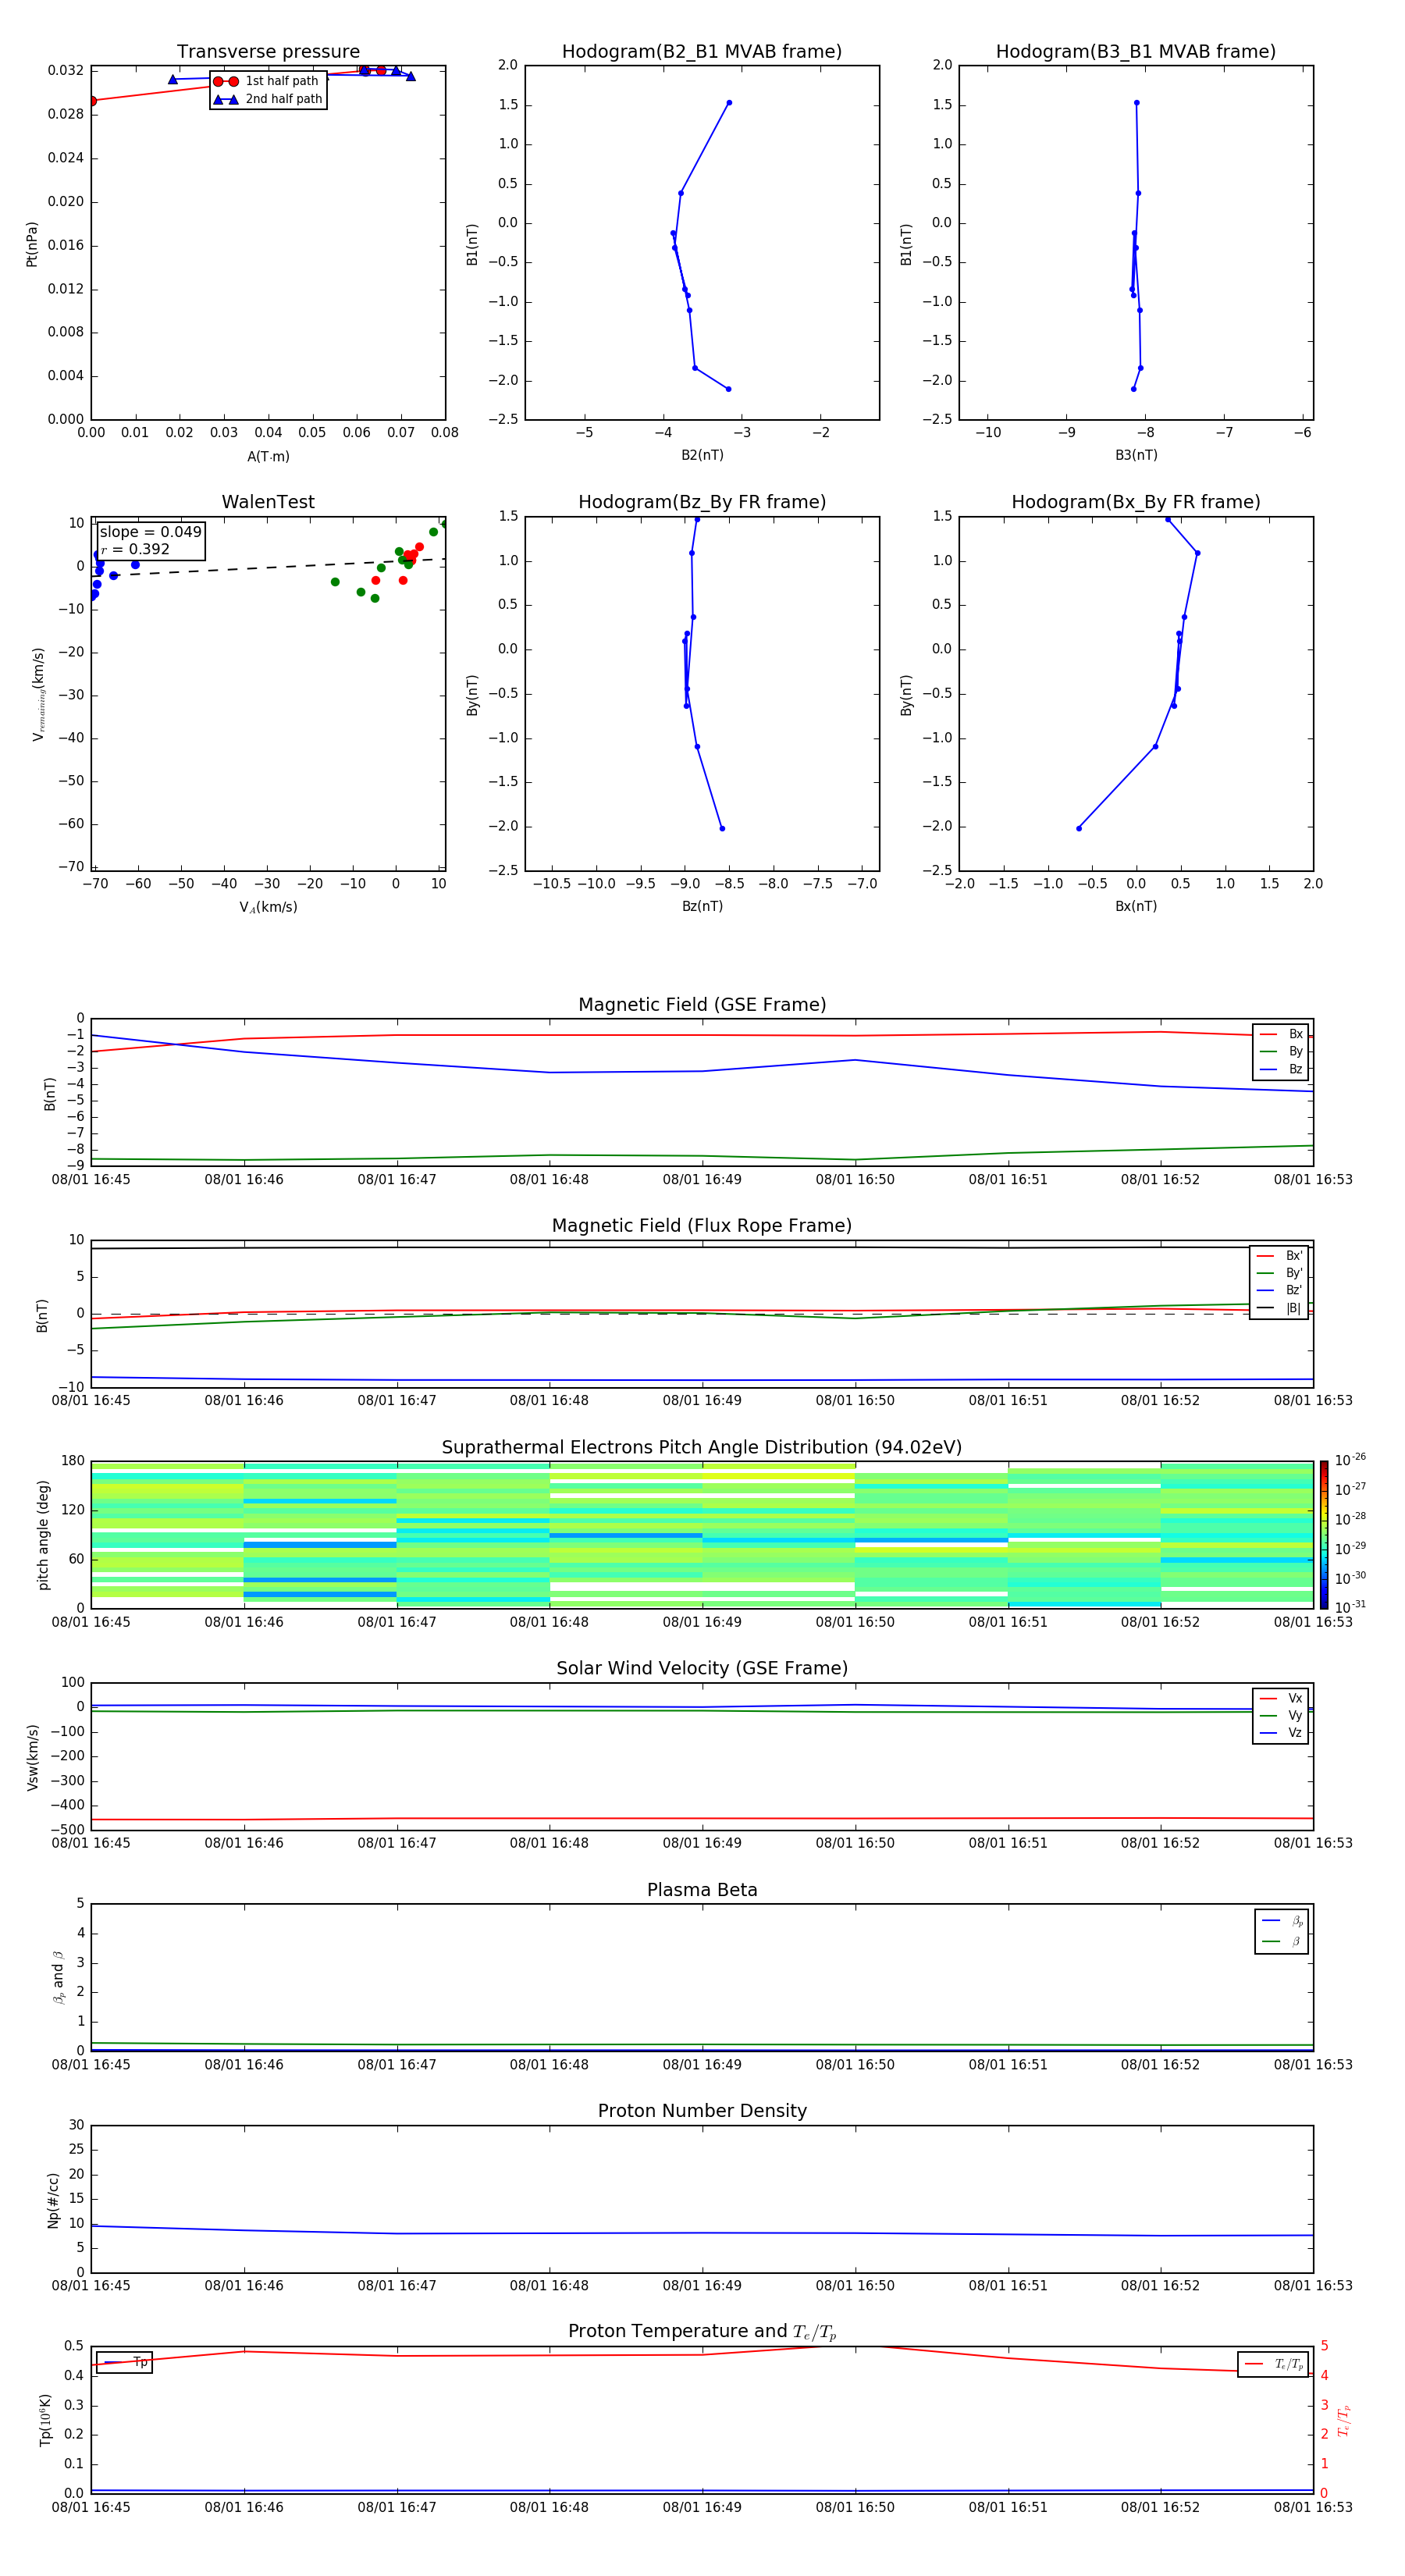
Task: Click the "A(T·m)" x-axis label
Action: [268, 457]
